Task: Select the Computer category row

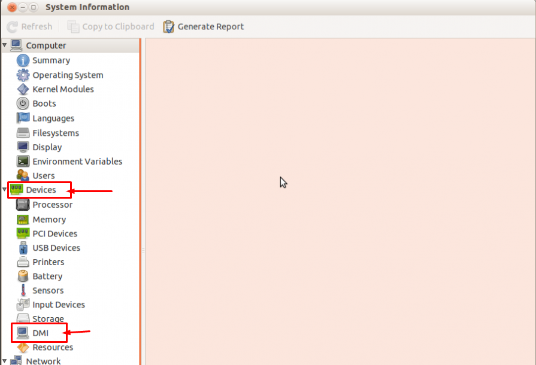Action: tap(71, 45)
